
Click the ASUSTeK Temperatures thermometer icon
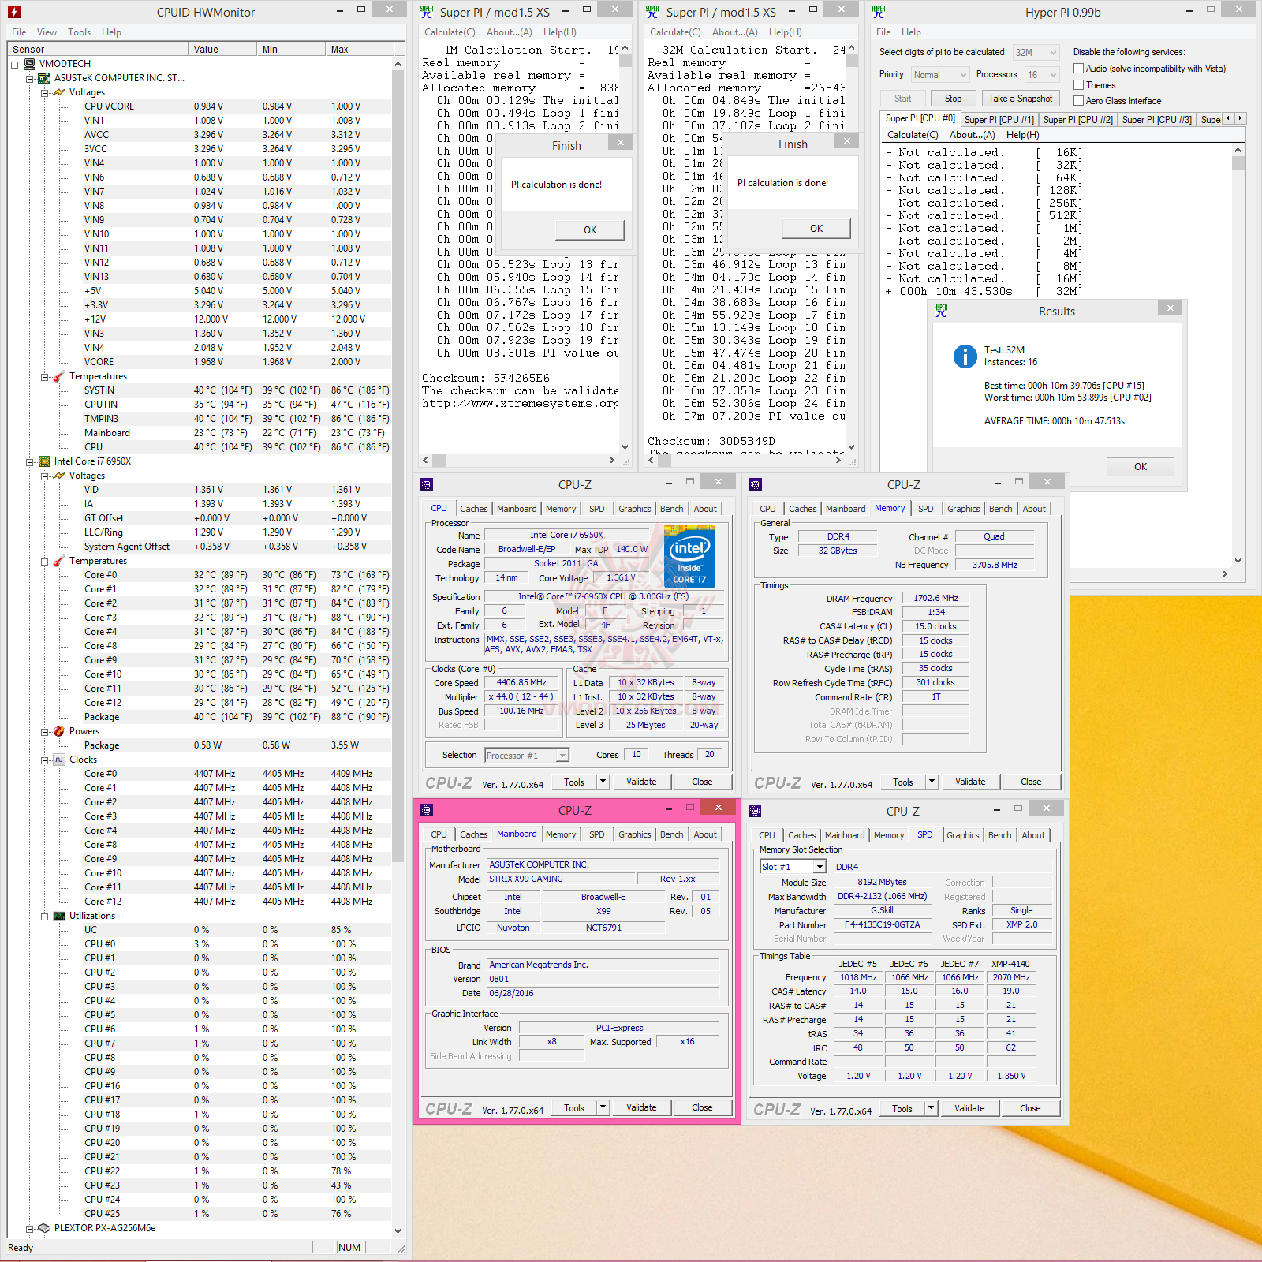(x=59, y=376)
